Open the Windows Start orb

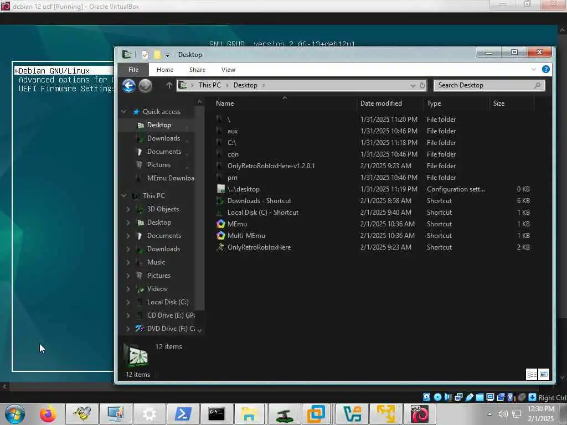coord(15,414)
